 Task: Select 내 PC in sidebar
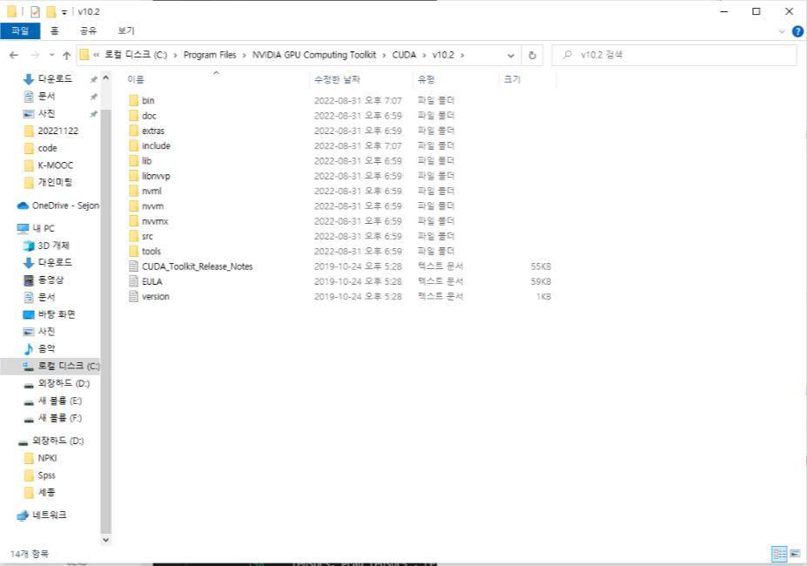click(36, 228)
